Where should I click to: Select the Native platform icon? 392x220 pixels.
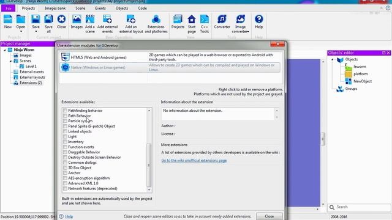(x=66, y=67)
